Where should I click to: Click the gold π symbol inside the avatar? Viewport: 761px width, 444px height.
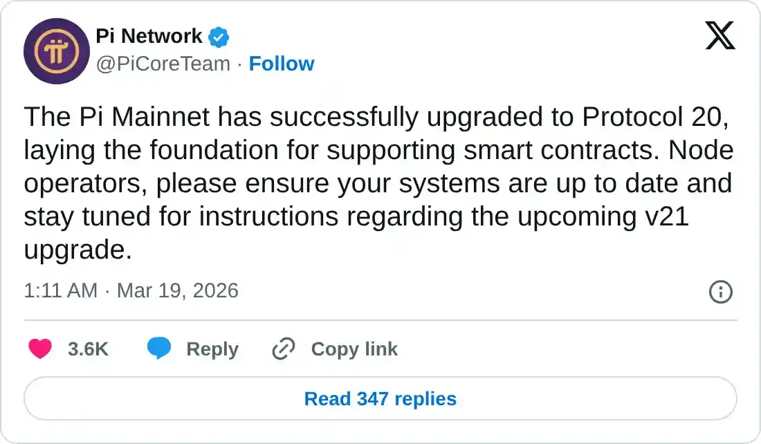point(57,51)
